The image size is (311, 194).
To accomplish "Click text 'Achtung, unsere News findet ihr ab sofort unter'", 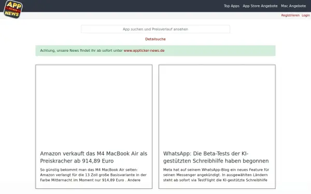I will click(x=81, y=51).
